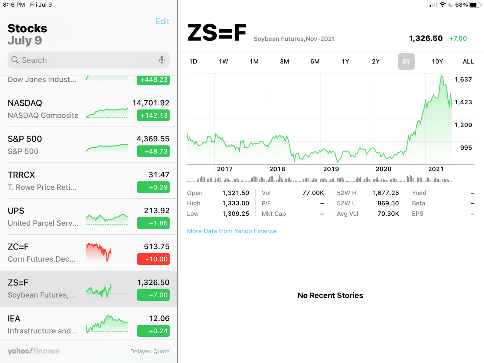Tap the NASDAQ green sparkline chart
Viewport: 484px width, 363px height.
tap(107, 113)
